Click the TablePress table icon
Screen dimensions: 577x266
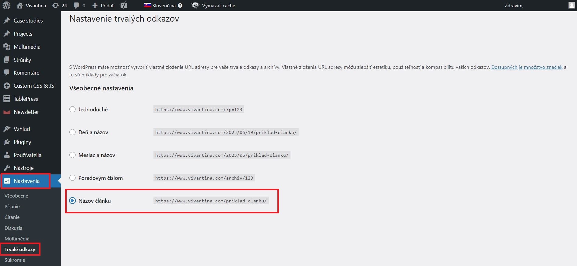coord(7,99)
